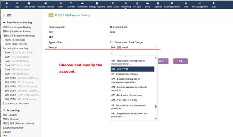Open the Agenda calendar icon
Screen dimensions: 233x137
pos(158,3)
